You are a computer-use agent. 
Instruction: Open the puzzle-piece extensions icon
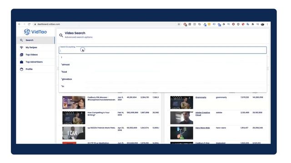pos(253,24)
